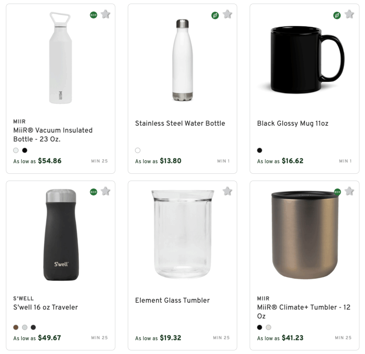Open the Element Glass Tumbler product title
Image resolution: width=365 pixels, height=354 pixels.
[173, 300]
